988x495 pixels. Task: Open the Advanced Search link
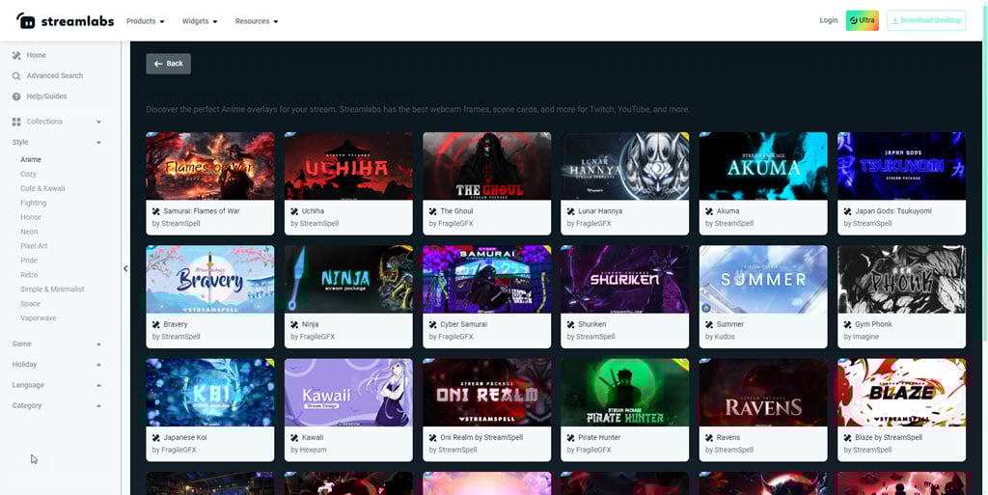(x=55, y=75)
